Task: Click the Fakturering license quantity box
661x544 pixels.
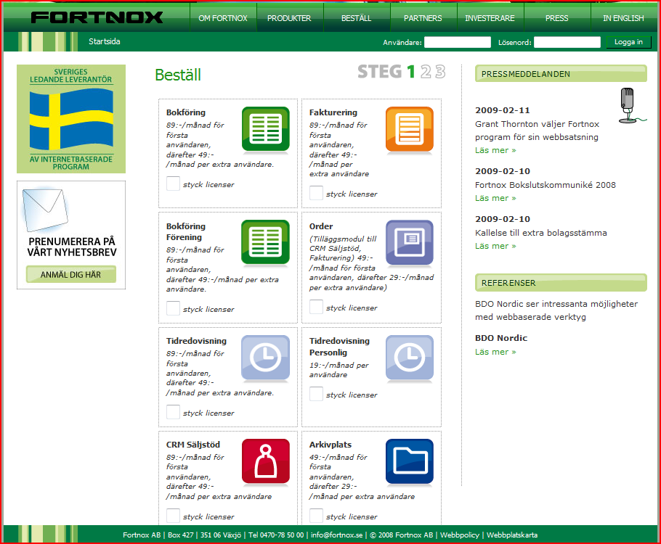Action: 316,193
